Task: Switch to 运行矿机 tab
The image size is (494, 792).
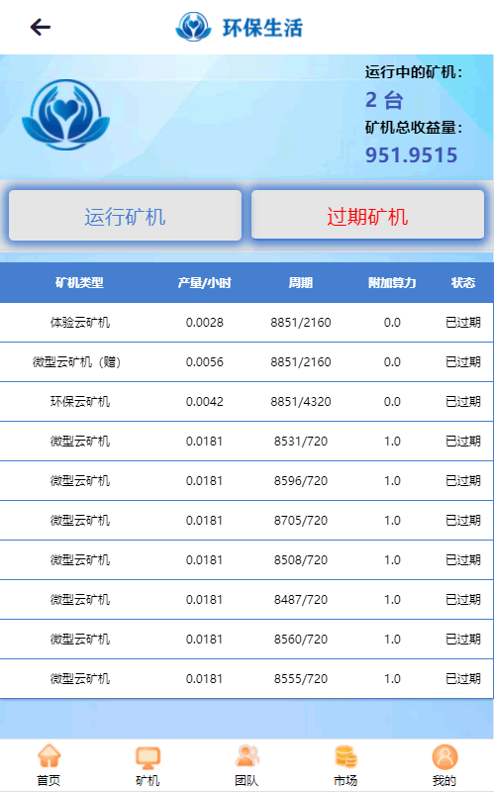Action: click(126, 216)
